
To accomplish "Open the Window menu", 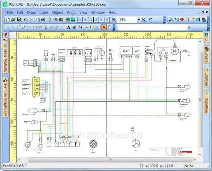I will point(98,13).
